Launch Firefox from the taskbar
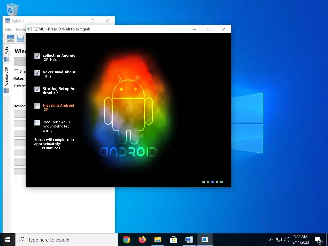 (x=142, y=240)
